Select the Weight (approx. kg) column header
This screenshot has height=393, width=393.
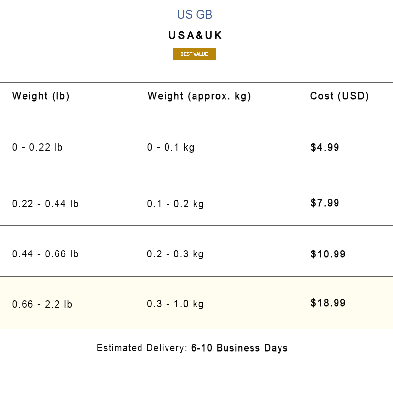pyautogui.click(x=199, y=96)
